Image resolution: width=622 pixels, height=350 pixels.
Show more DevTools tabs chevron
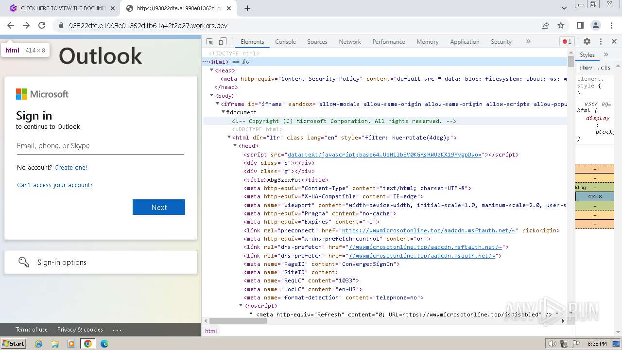click(528, 42)
